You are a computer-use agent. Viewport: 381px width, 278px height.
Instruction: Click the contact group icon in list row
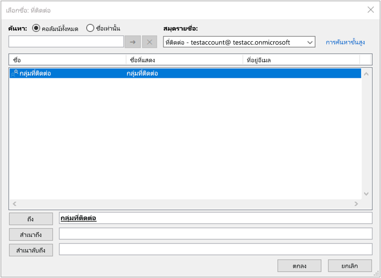[14, 73]
